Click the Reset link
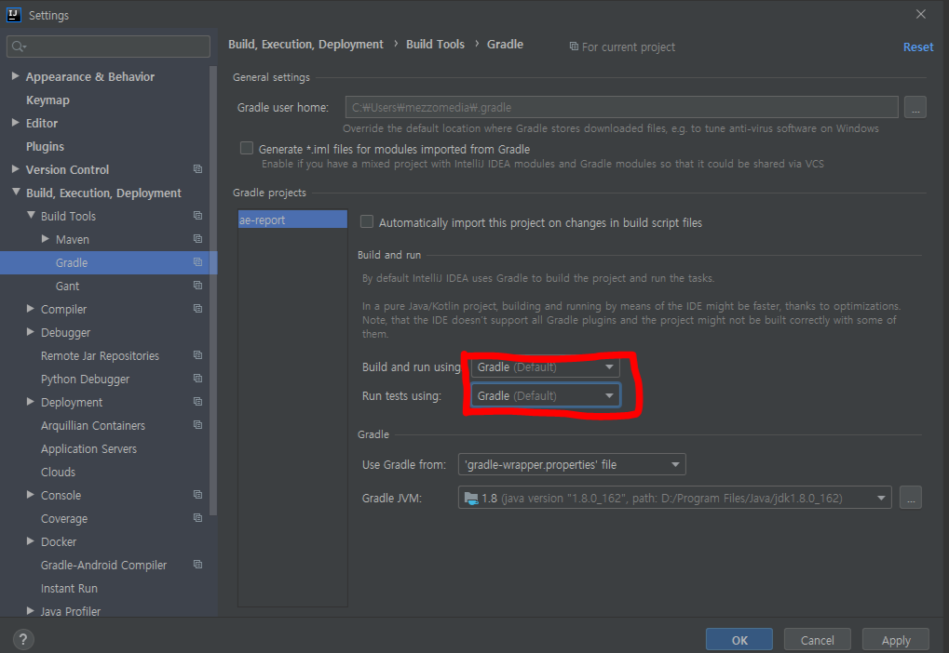Screen dimensions: 949x653 [x=918, y=47]
